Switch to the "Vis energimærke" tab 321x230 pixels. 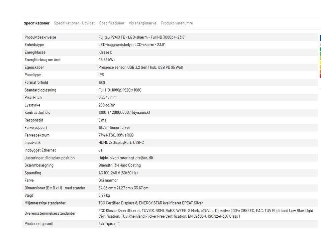coord(142,23)
